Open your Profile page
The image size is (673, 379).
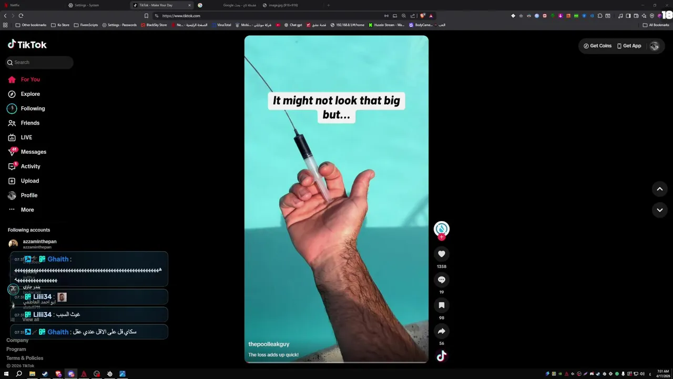[x=23, y=195]
